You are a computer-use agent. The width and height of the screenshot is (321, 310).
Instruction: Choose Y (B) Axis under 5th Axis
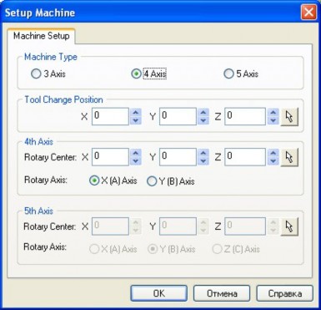(x=171, y=249)
